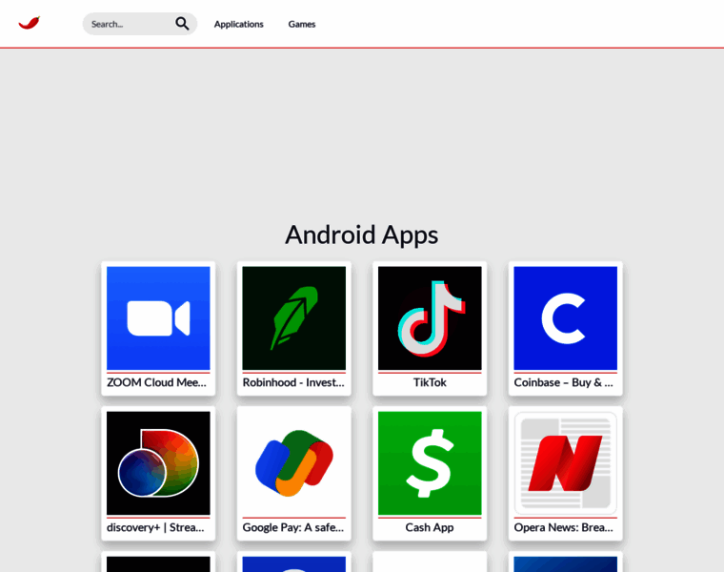
Task: Open the TikTok app icon
Action: click(430, 317)
